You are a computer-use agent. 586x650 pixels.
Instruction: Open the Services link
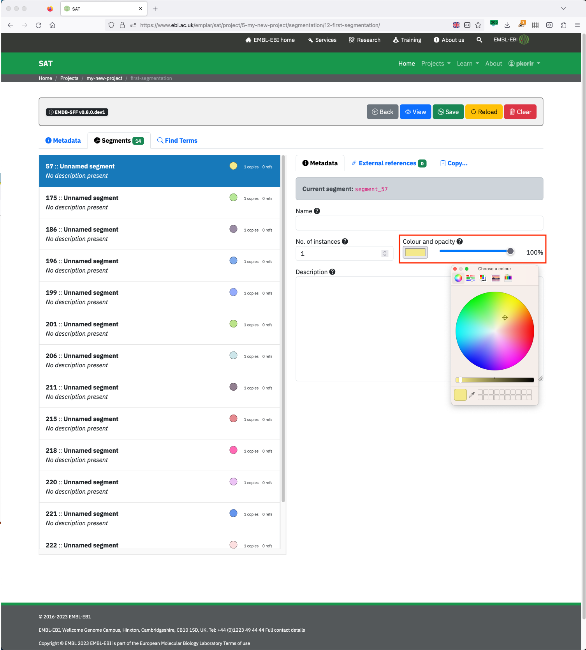click(322, 40)
